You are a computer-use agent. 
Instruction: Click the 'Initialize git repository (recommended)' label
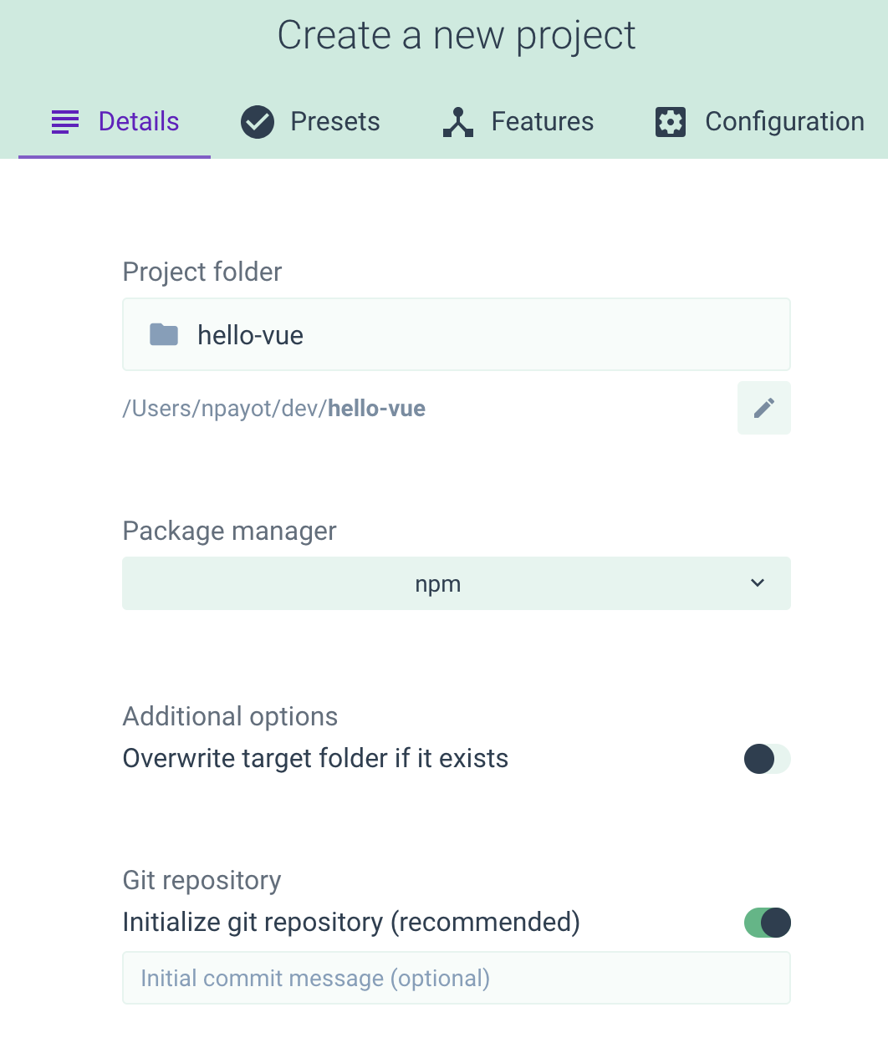351,923
